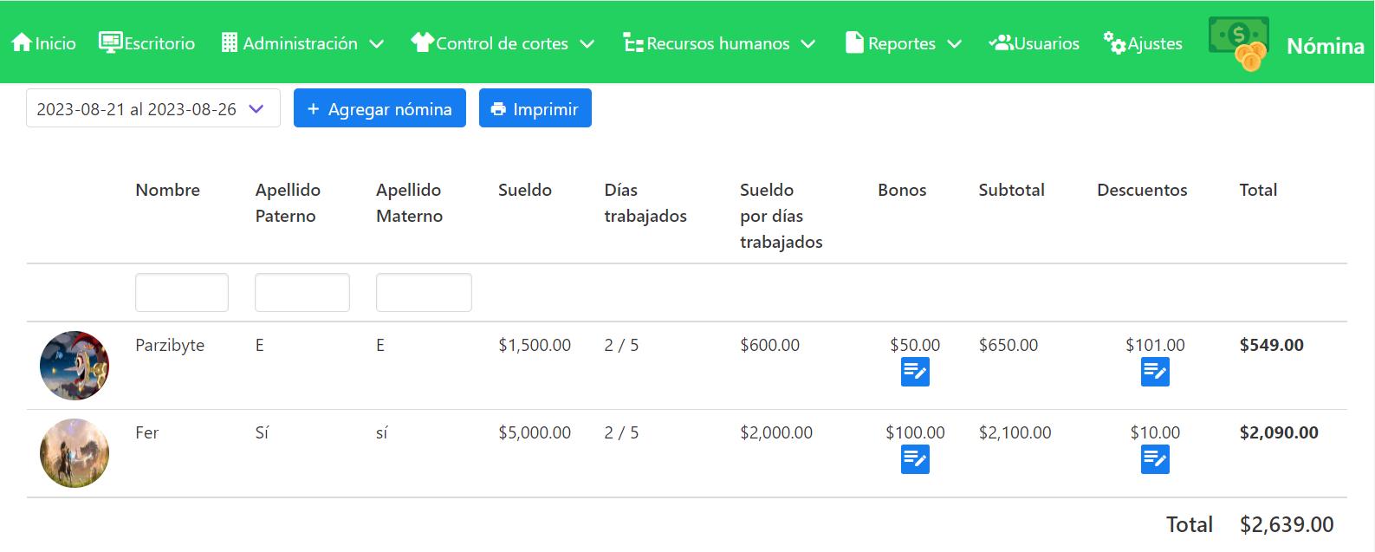Open the discounts editor for Fer
1375x552 pixels.
[x=1155, y=459]
